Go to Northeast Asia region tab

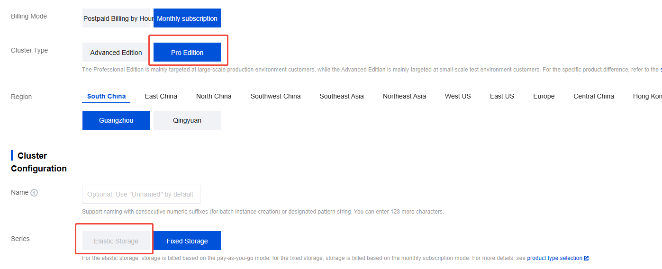click(x=404, y=96)
